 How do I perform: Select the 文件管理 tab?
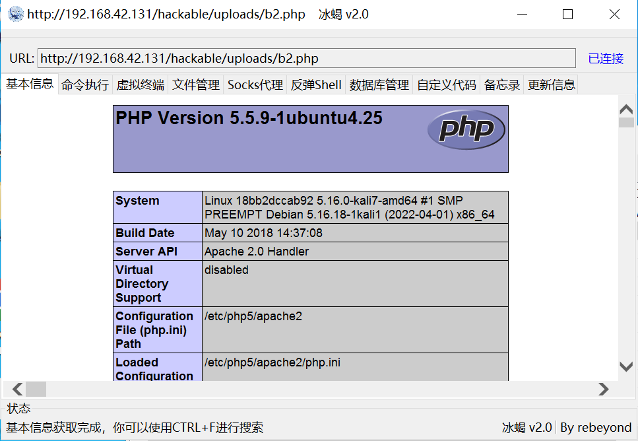[196, 85]
